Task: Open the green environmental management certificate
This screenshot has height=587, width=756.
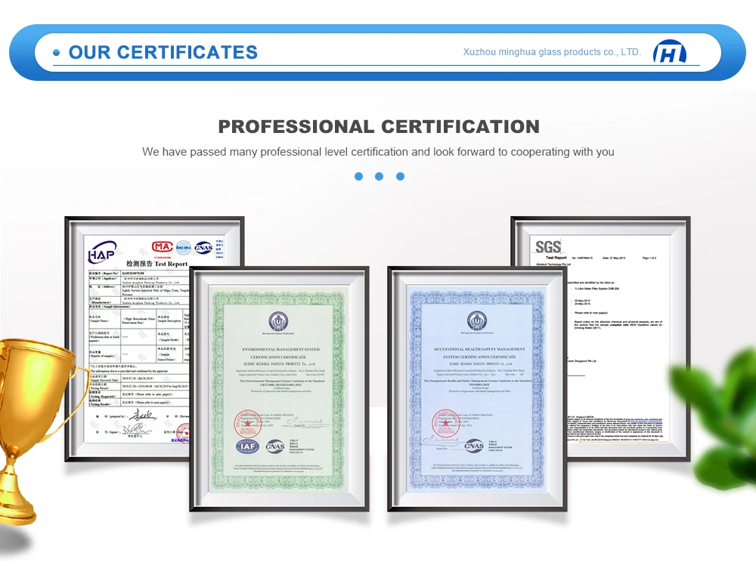Action: (279, 388)
